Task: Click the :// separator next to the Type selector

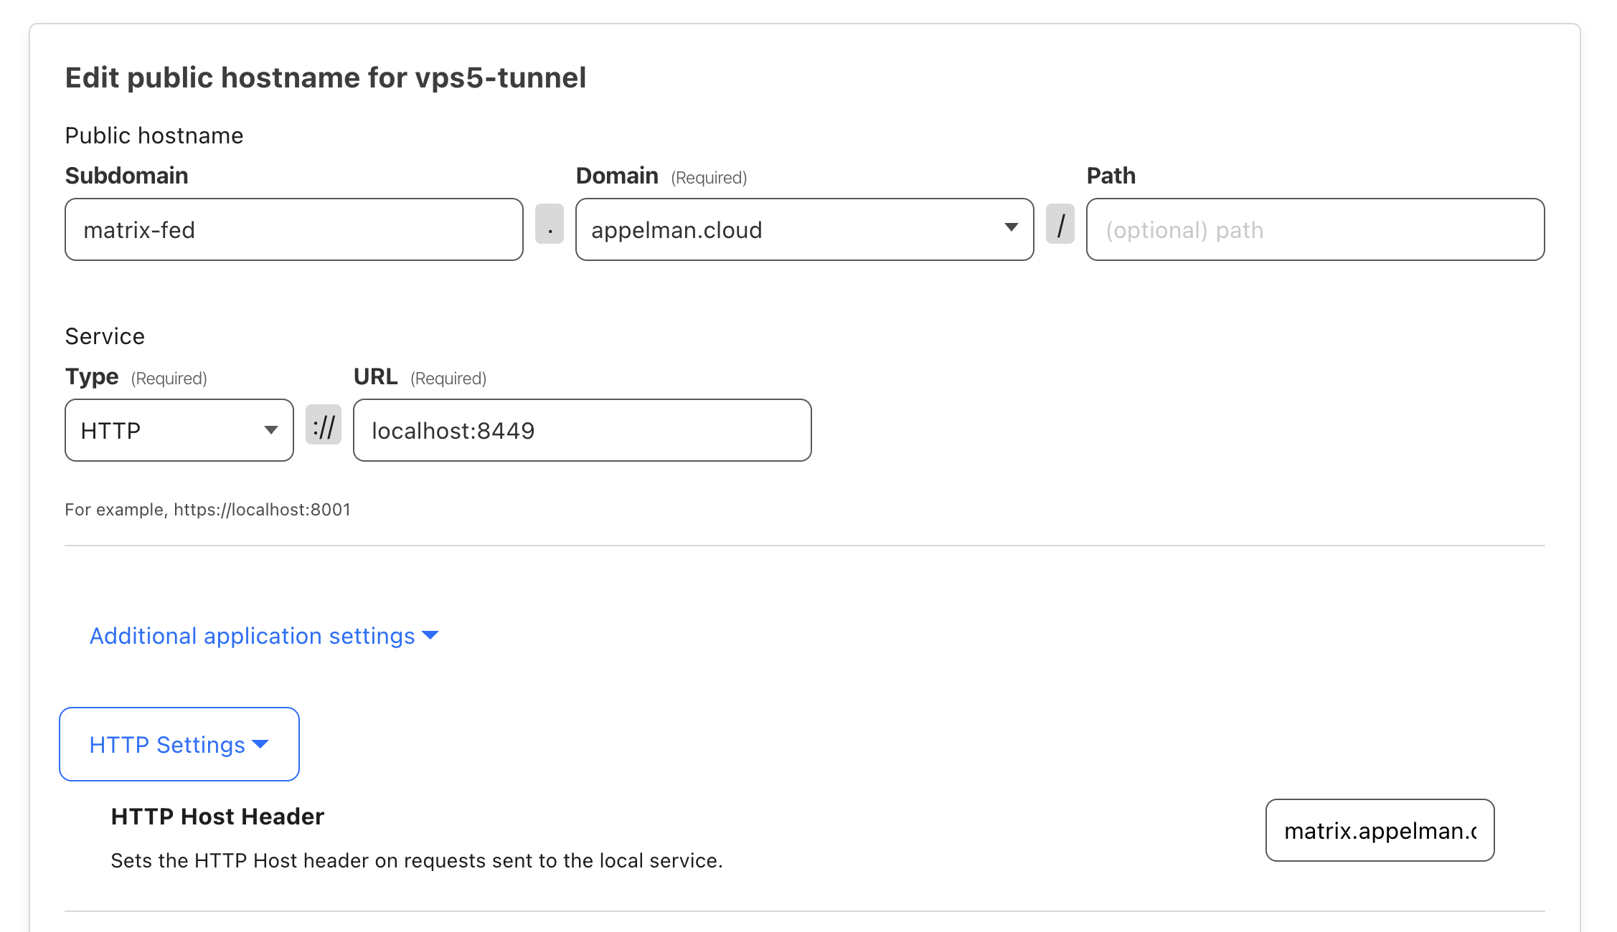Action: click(324, 429)
